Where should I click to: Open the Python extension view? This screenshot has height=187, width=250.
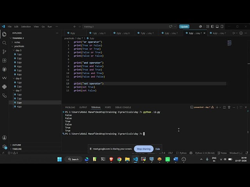click(4, 86)
